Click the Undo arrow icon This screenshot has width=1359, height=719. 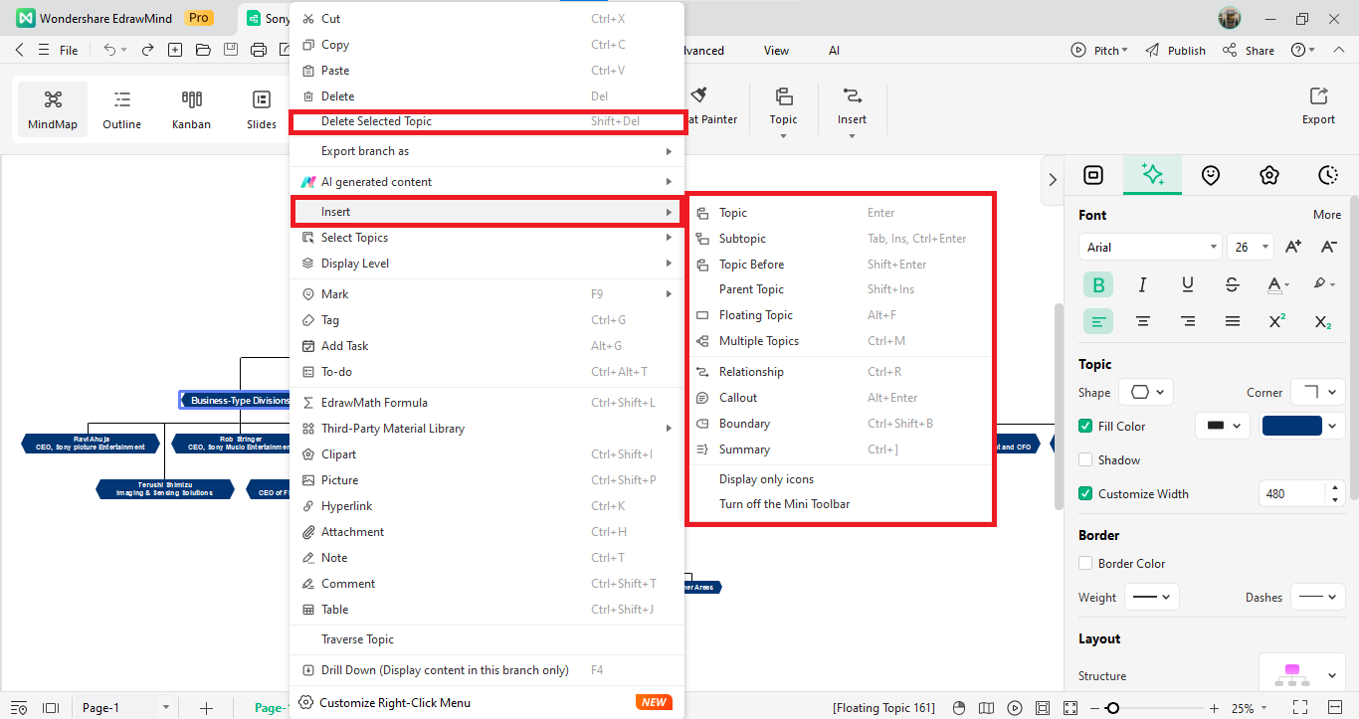[x=109, y=50]
